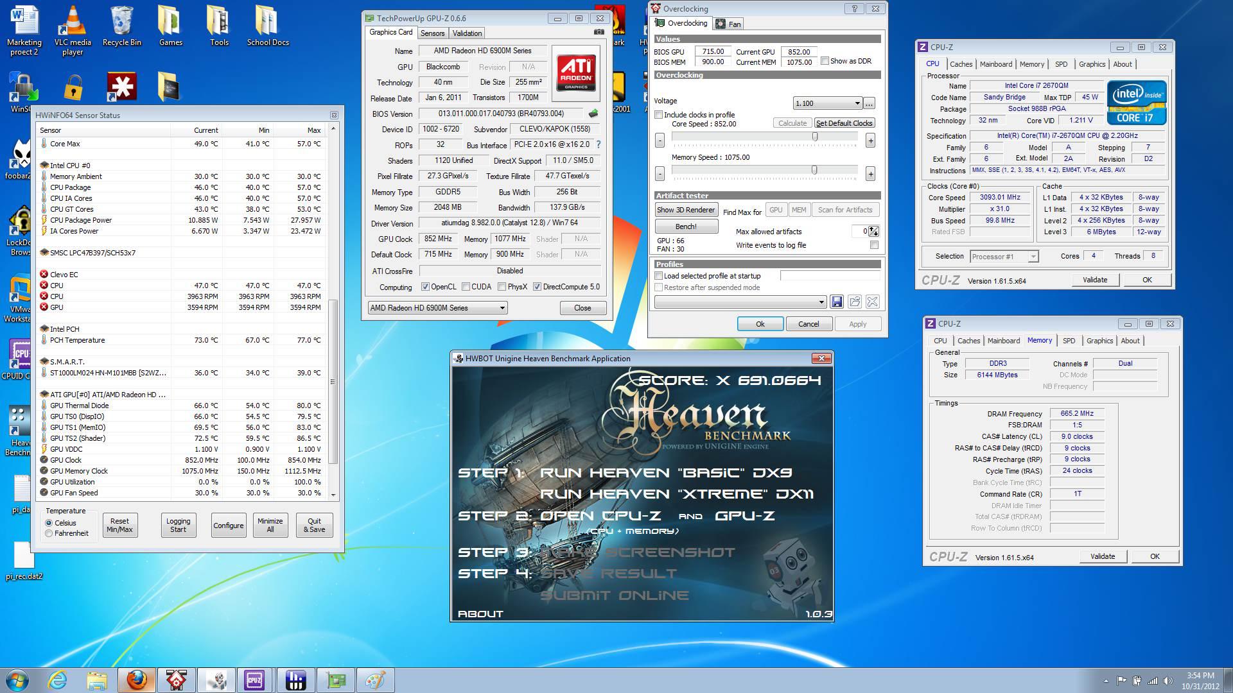The height and width of the screenshot is (693, 1233).
Task: Open the VLC media player desktop shortcut
Action: pyautogui.click(x=73, y=30)
